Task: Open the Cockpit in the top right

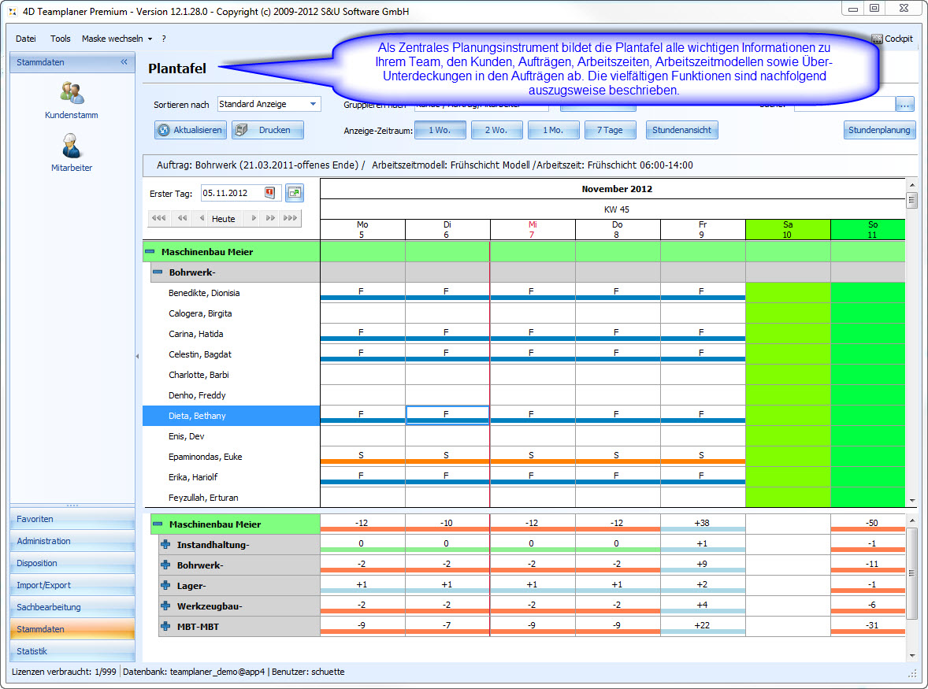Action: click(x=892, y=39)
